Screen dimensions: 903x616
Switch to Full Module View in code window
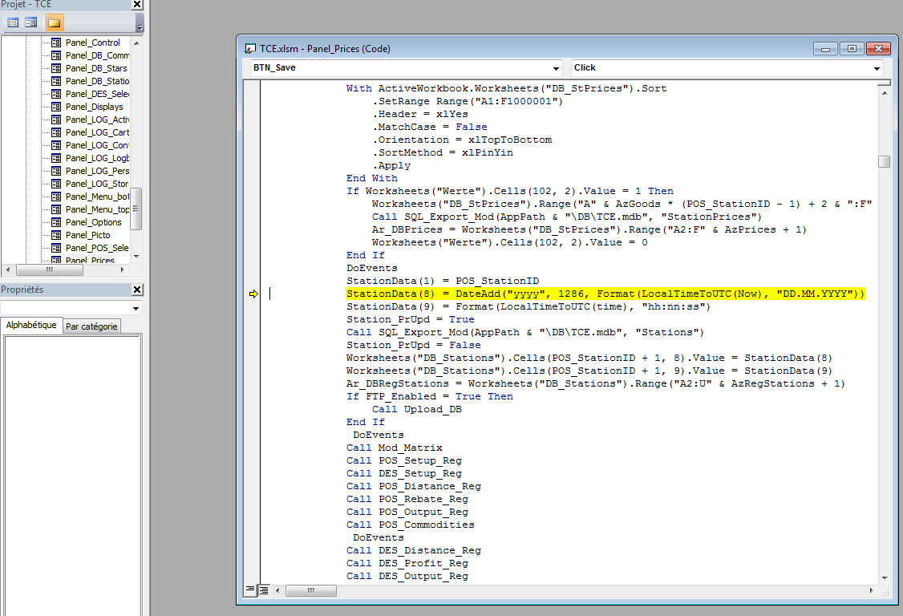click(x=263, y=590)
